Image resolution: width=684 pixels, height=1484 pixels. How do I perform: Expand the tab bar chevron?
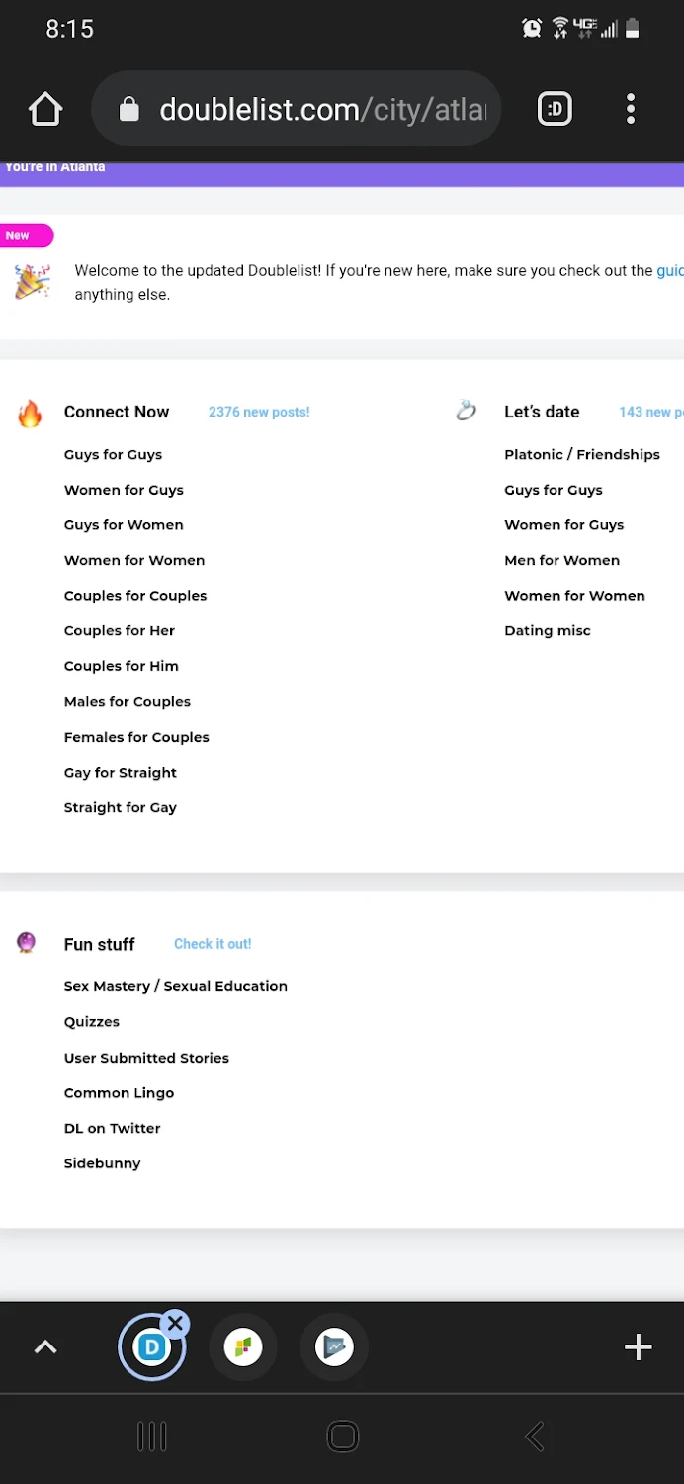click(45, 1347)
